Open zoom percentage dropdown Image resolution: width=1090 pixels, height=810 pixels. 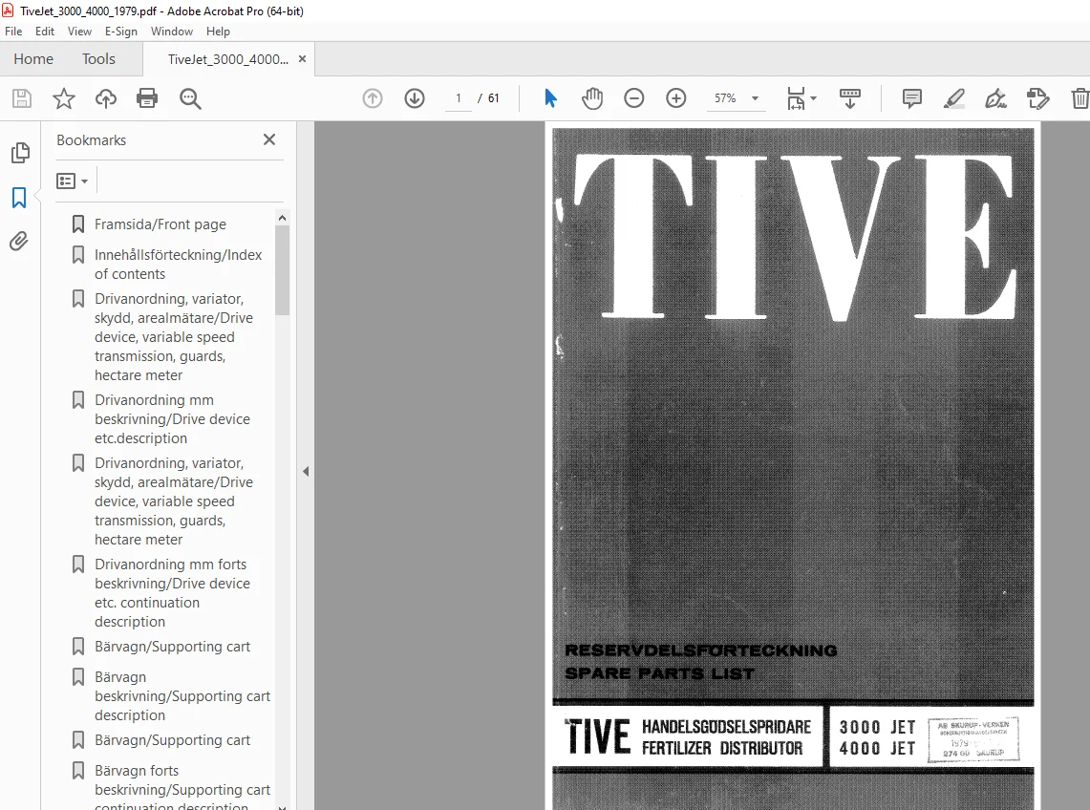click(755, 98)
